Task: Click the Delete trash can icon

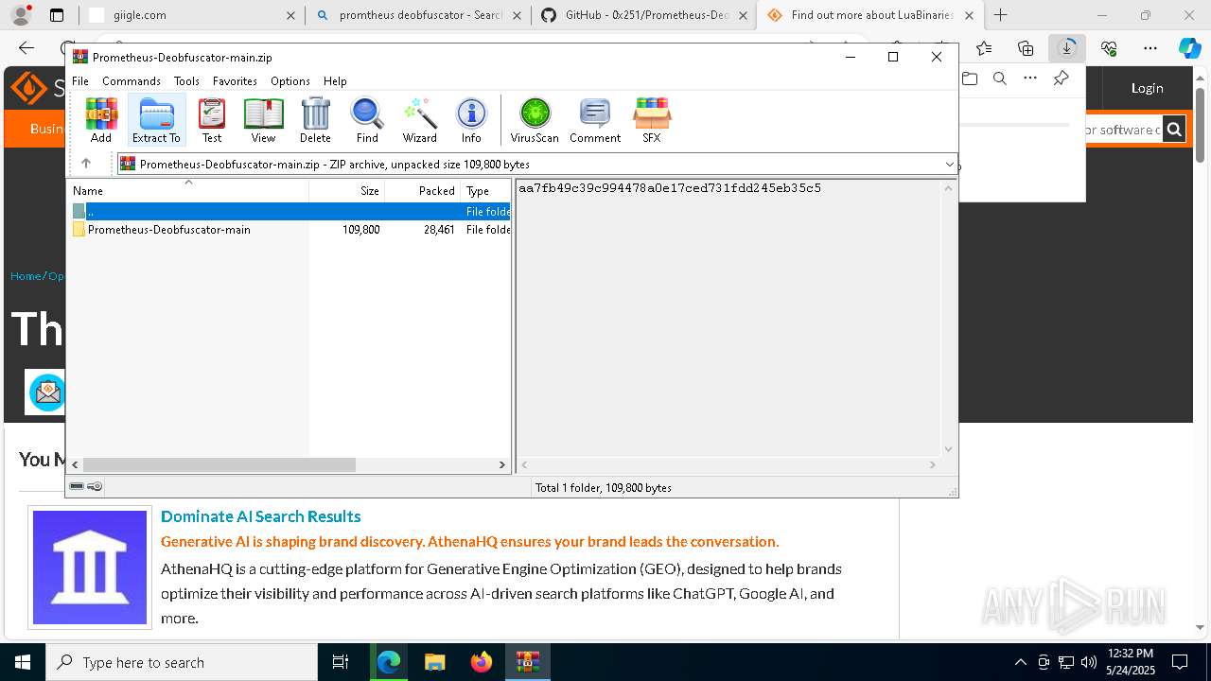Action: pos(315,120)
